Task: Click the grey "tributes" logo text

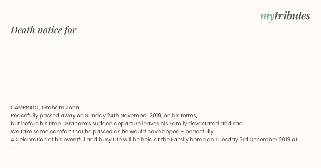Action: pyautogui.click(x=292, y=16)
